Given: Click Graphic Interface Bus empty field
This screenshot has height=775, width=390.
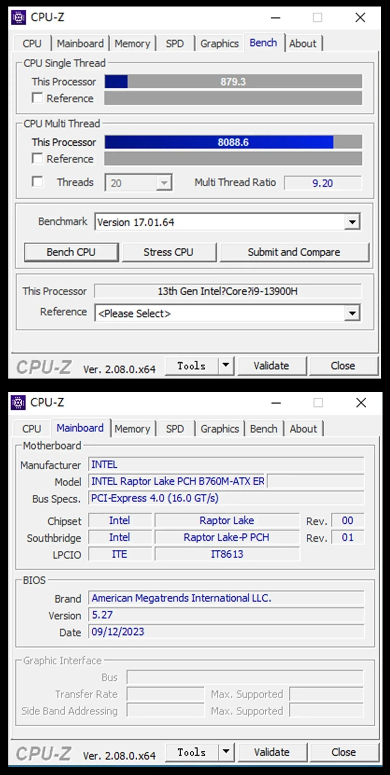Looking at the screenshot, I should [x=245, y=677].
